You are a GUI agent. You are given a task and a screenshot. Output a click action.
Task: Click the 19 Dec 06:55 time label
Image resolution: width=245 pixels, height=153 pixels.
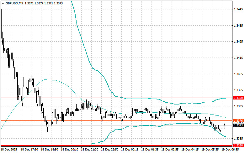230,150
